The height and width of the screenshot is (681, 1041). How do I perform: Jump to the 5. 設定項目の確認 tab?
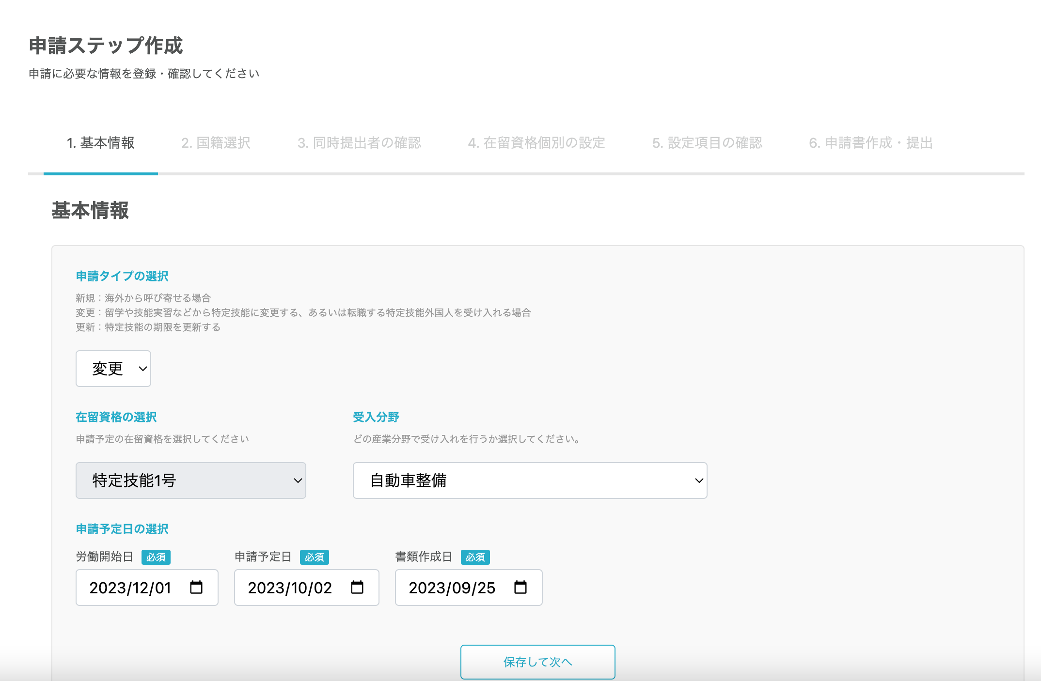[x=707, y=143]
